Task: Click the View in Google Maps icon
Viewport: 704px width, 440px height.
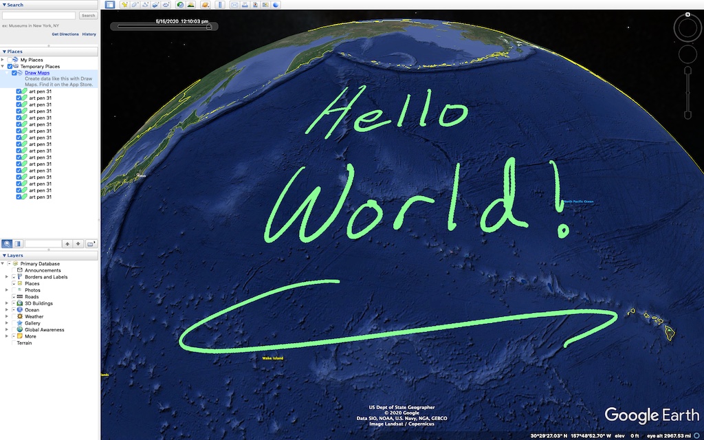Action: (x=265, y=5)
